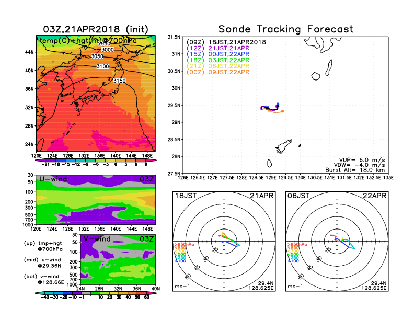Click the '18JST' hodograph label
Viewport: 414px width, 320px height.
pos(186,196)
